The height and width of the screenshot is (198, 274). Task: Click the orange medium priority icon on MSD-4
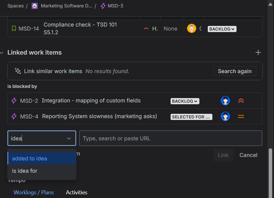pos(241,116)
